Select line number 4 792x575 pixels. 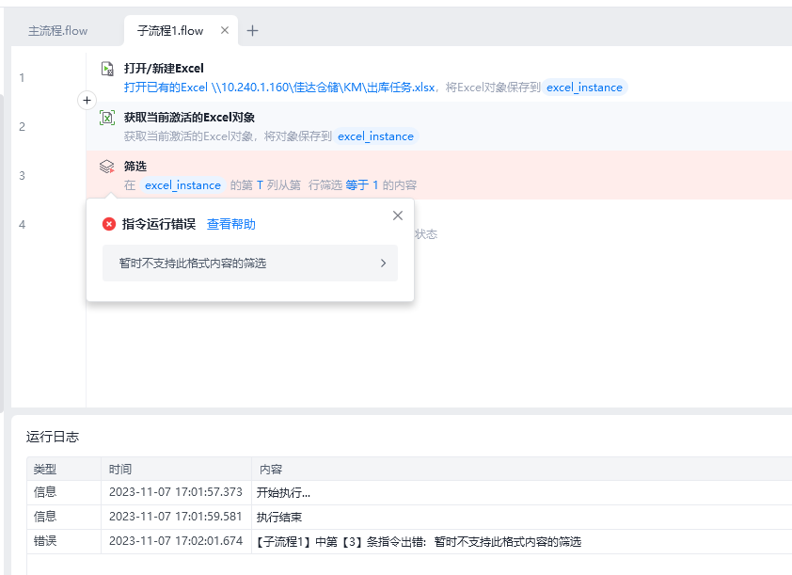[22, 225]
